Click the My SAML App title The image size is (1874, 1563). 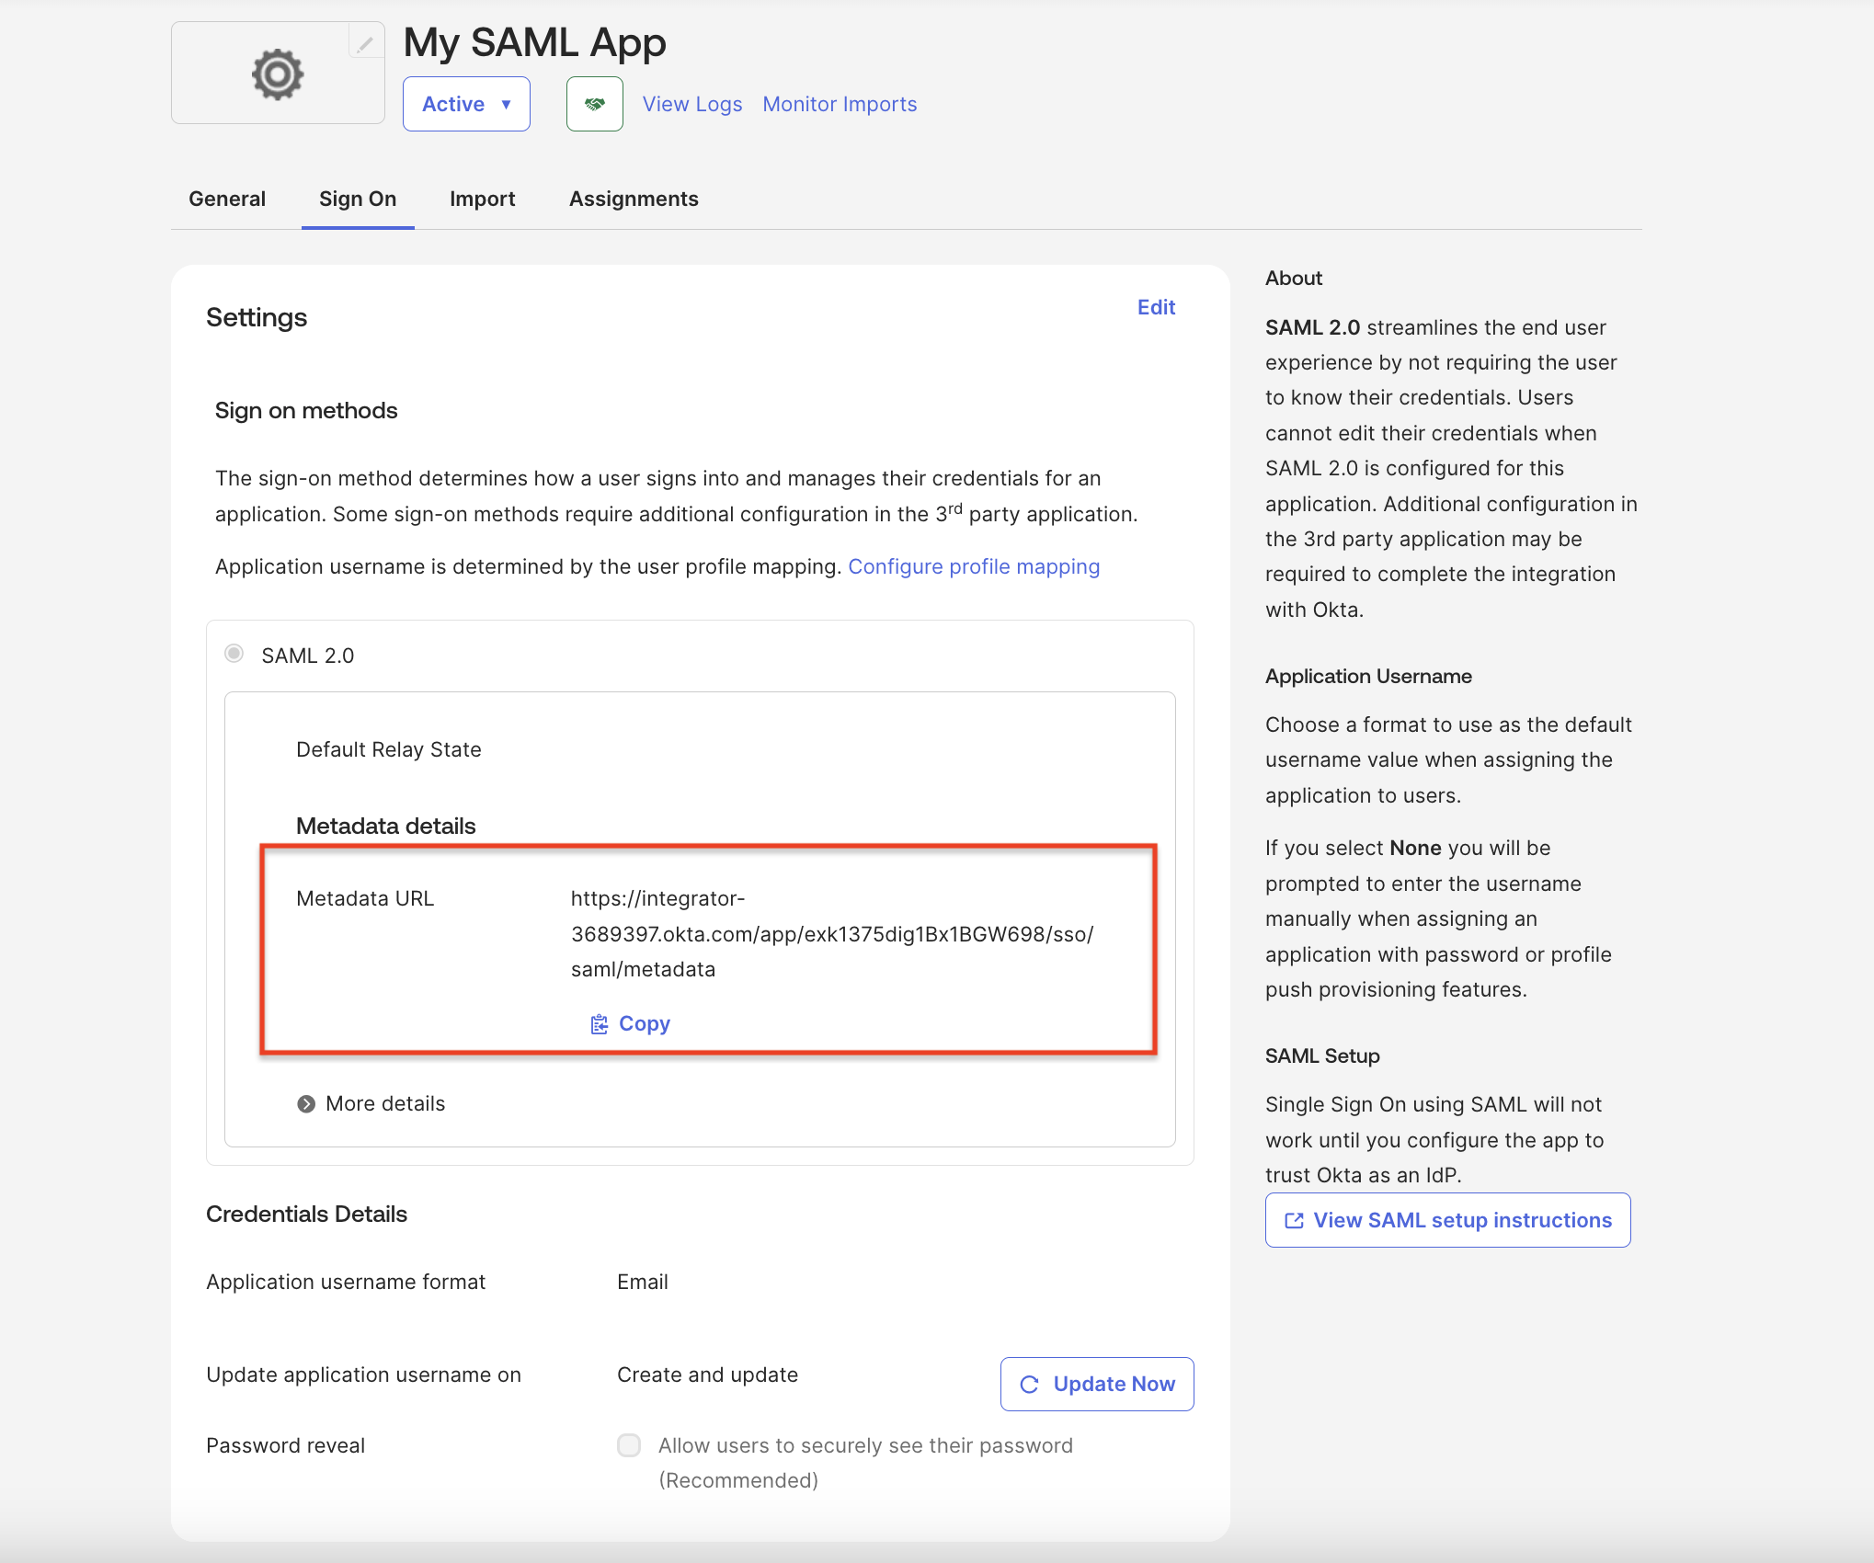click(534, 42)
